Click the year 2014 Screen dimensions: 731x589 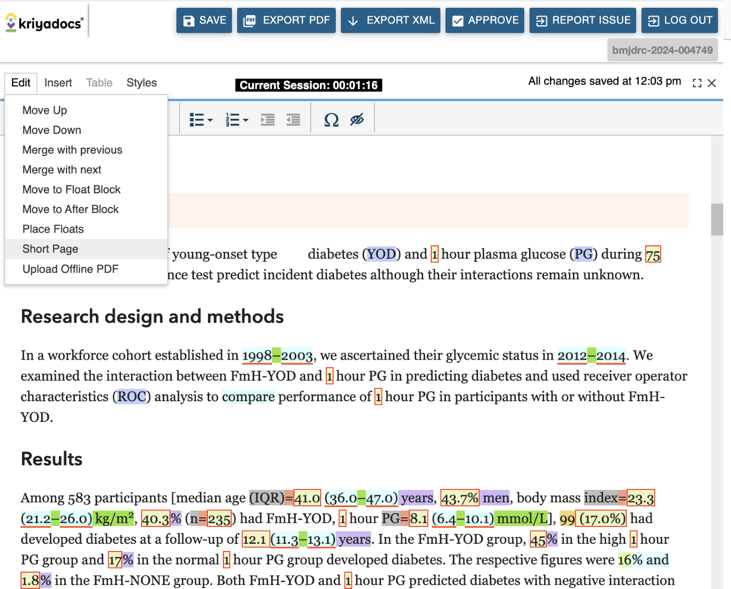(610, 356)
